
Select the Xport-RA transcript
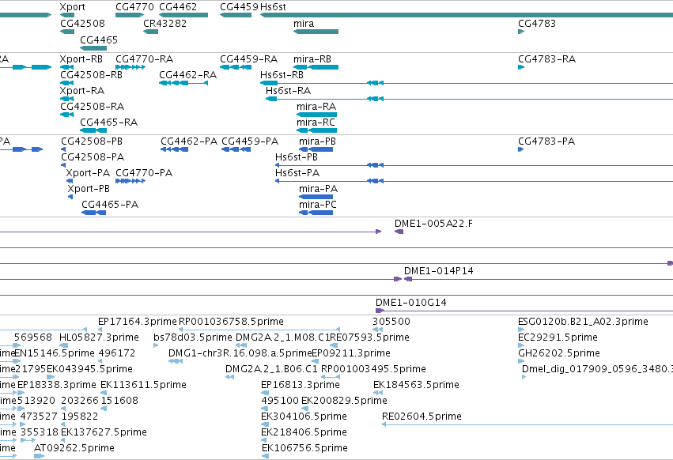coord(67,99)
